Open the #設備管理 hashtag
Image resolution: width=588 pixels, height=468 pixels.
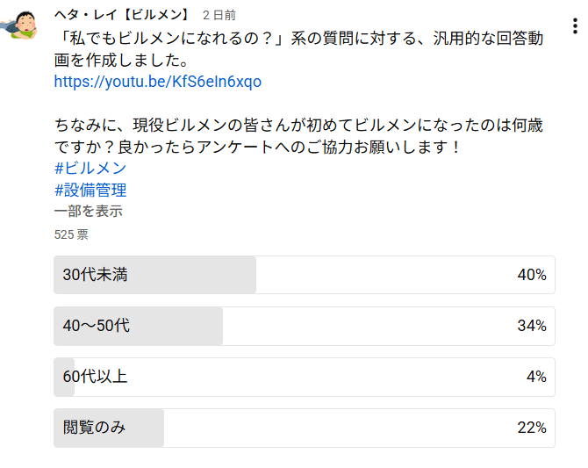(x=90, y=190)
